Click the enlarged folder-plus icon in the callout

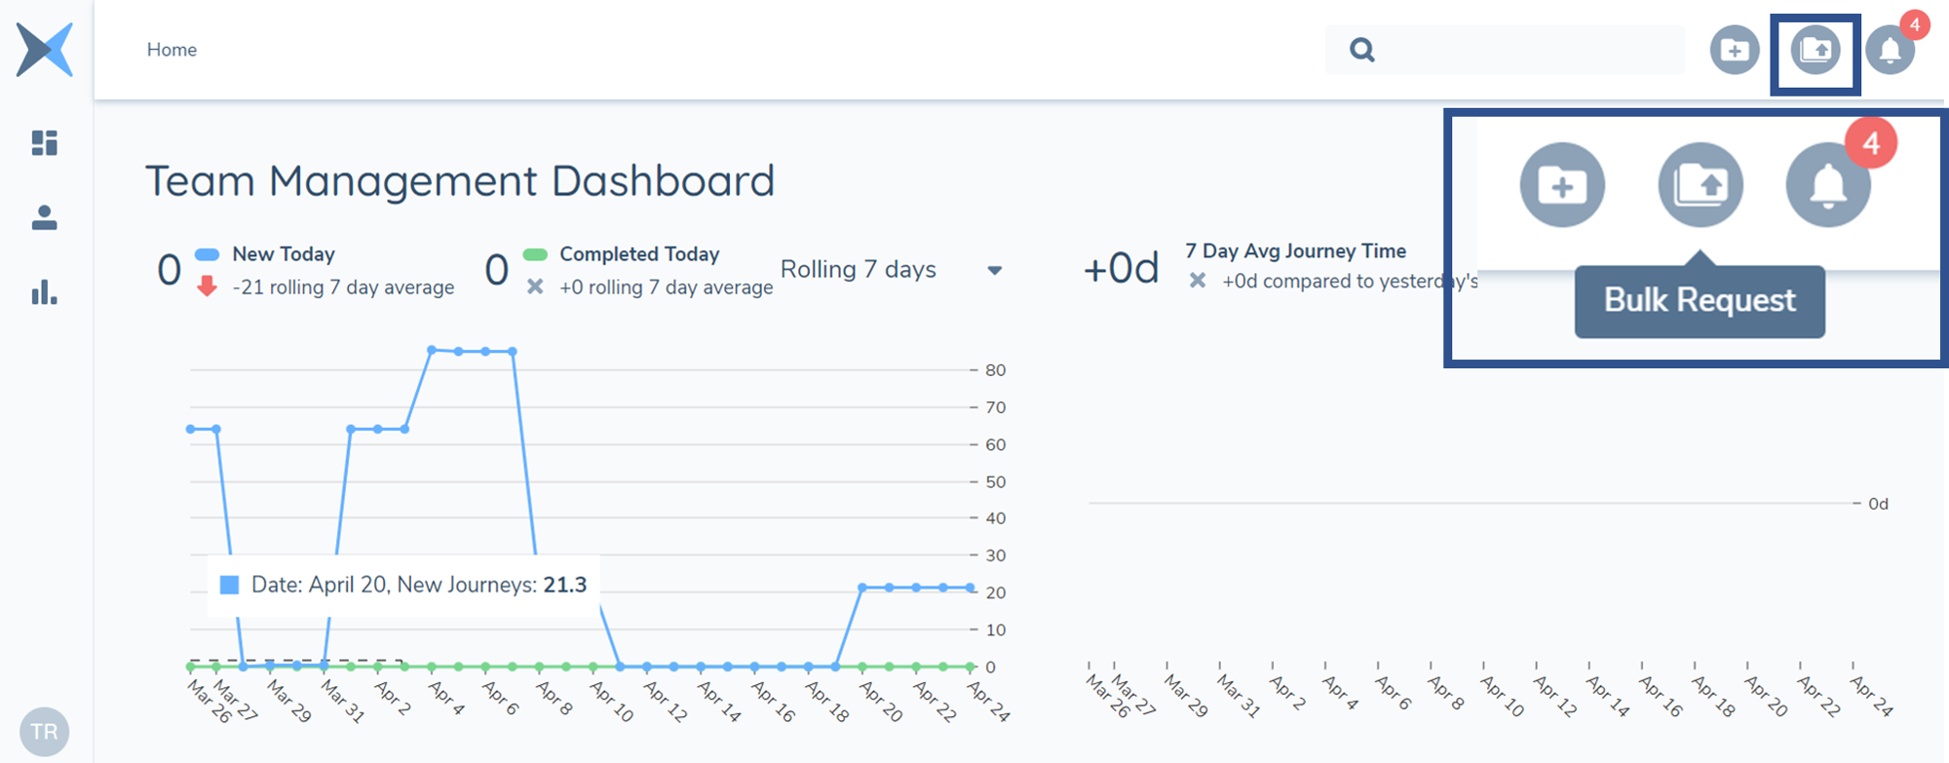point(1562,185)
